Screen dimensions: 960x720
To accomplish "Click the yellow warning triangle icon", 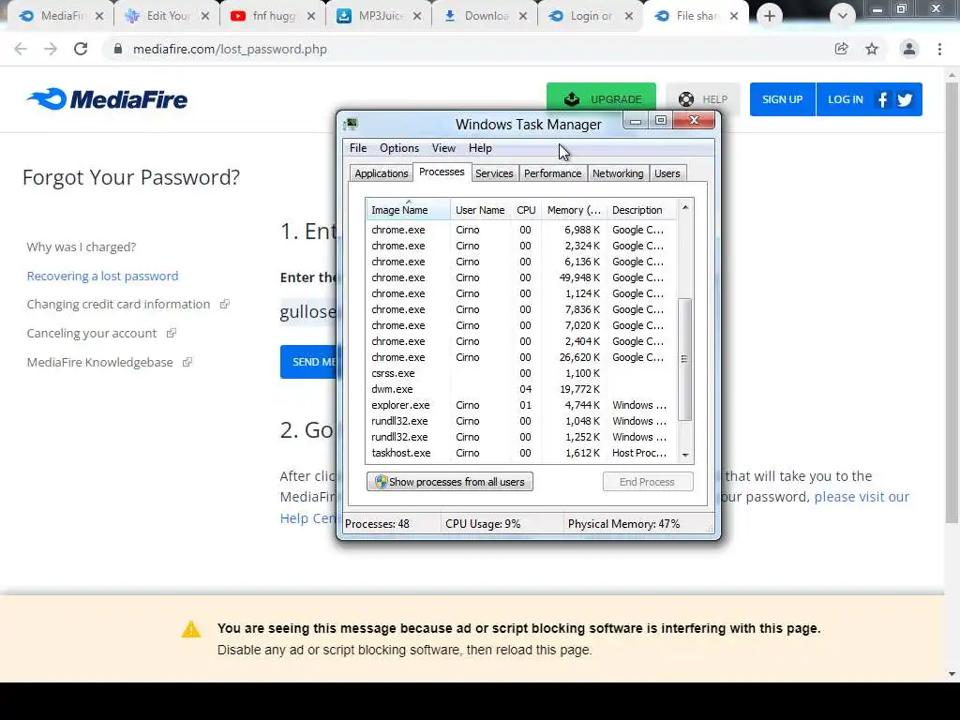I will 191,629.
